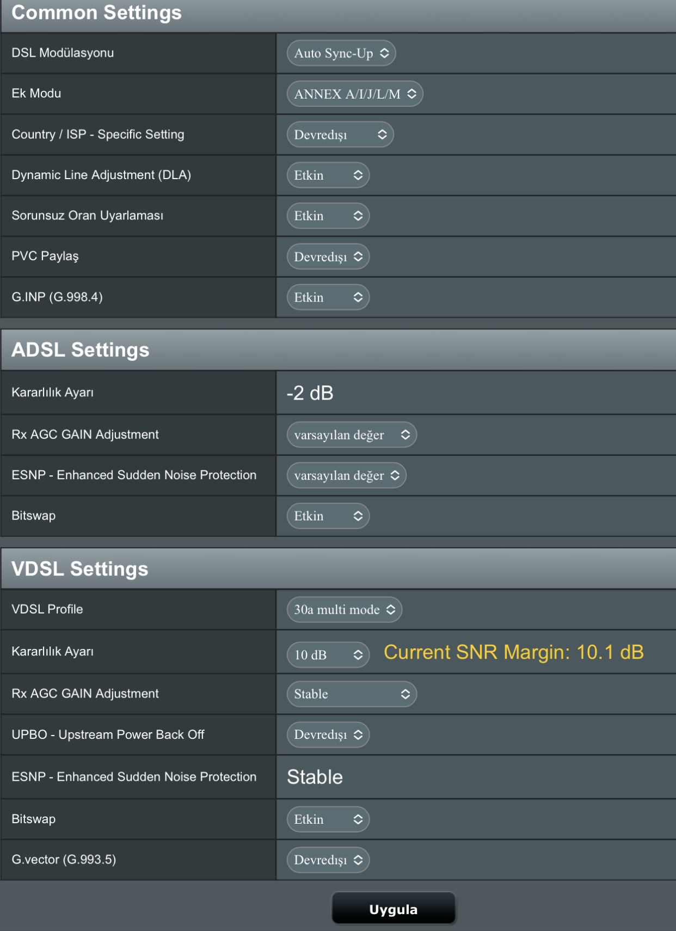676x931 pixels.
Task: Open ADSL Rx AGC GAIN Adjustment dropdown
Action: coord(352,435)
